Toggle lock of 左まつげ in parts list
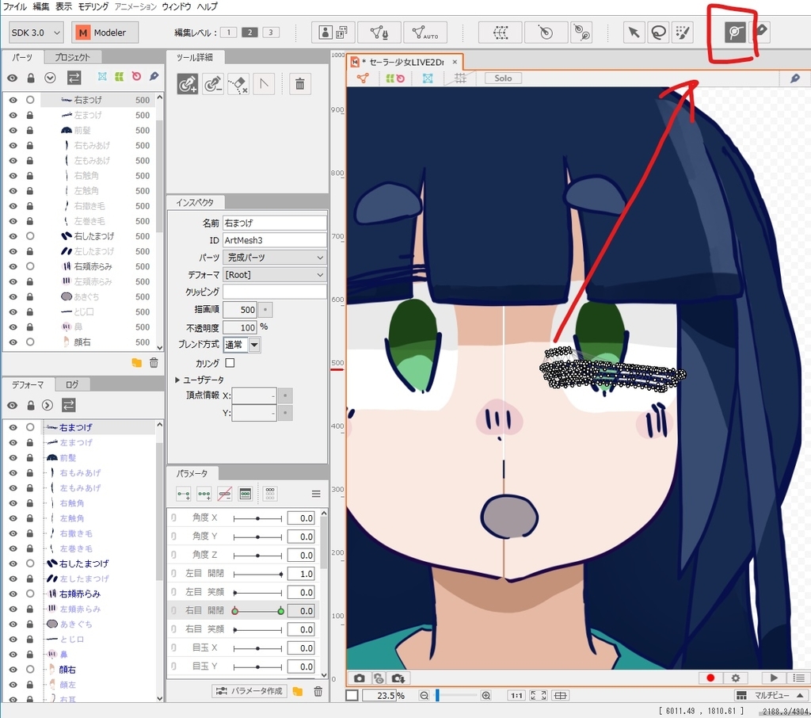The height and width of the screenshot is (718, 811). click(x=30, y=115)
